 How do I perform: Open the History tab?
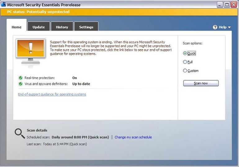[62, 27]
